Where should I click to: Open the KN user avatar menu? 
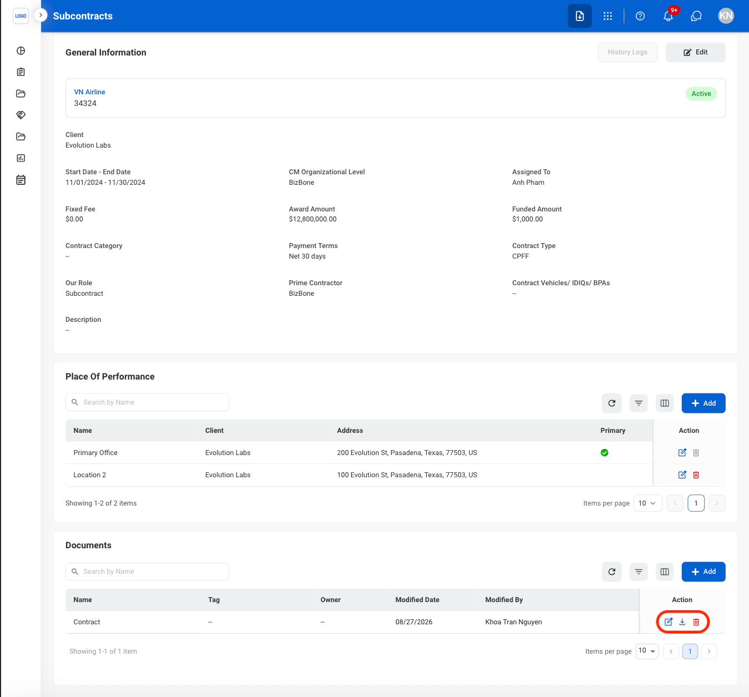[x=726, y=16]
